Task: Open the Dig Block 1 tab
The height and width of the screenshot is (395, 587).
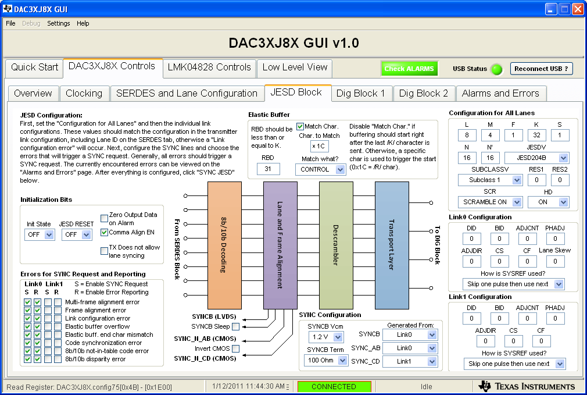Action: (x=360, y=93)
